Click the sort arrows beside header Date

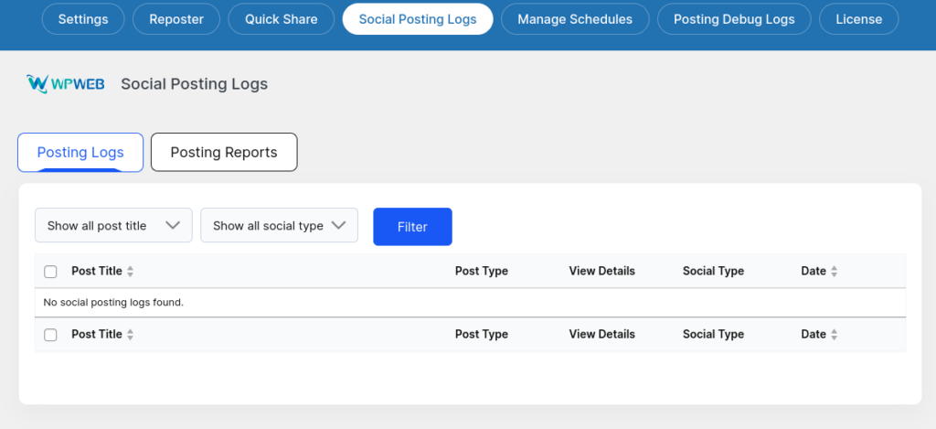tap(834, 272)
